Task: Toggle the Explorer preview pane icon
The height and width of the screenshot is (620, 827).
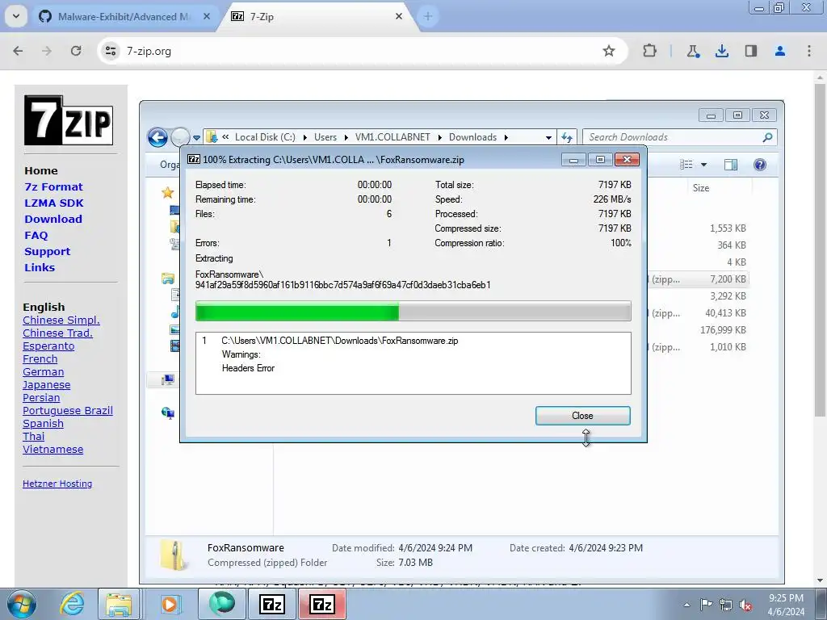Action: pyautogui.click(x=730, y=165)
